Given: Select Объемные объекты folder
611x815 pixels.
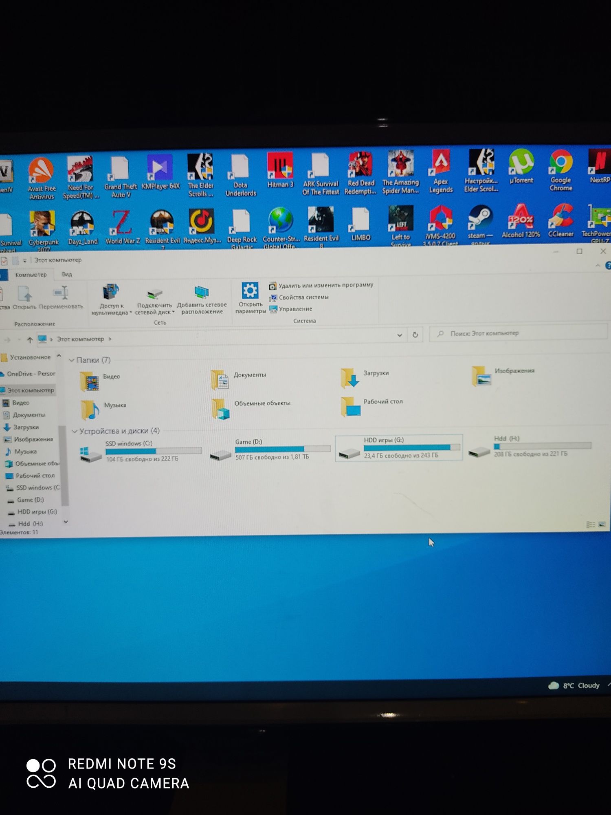Looking at the screenshot, I should (251, 408).
